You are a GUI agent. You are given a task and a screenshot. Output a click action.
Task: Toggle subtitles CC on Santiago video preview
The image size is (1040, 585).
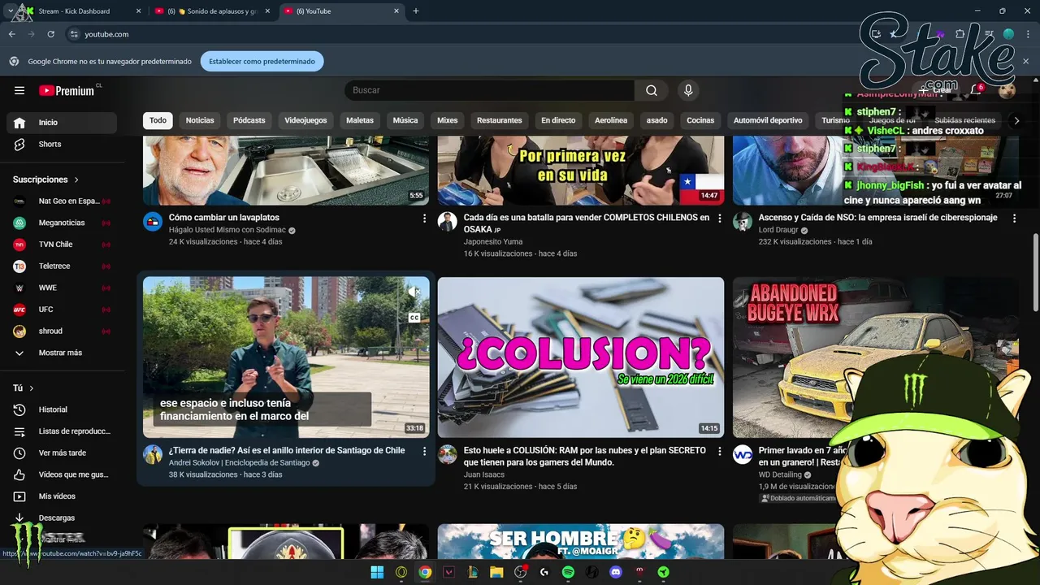tap(414, 318)
